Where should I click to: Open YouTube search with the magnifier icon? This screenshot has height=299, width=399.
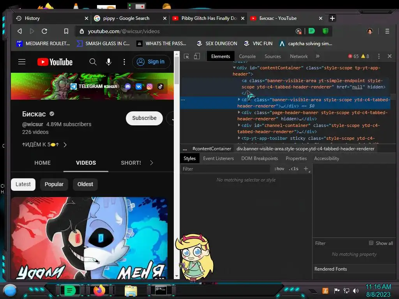point(93,62)
